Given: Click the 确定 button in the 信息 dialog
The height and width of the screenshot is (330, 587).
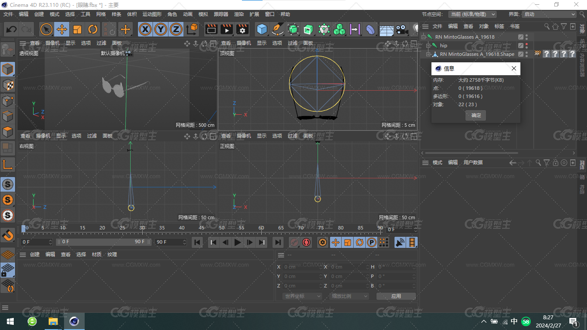Looking at the screenshot, I should click(476, 115).
